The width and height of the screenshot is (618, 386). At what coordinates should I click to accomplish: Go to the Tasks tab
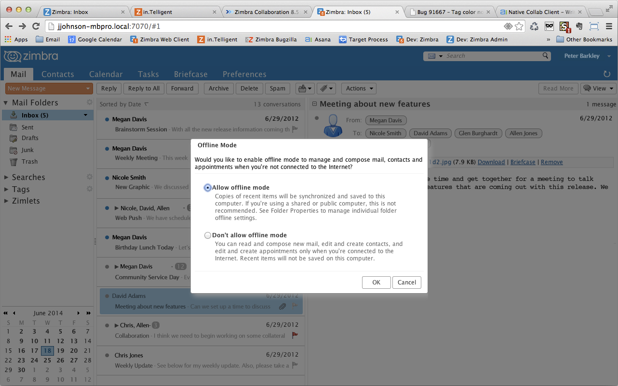(x=148, y=74)
